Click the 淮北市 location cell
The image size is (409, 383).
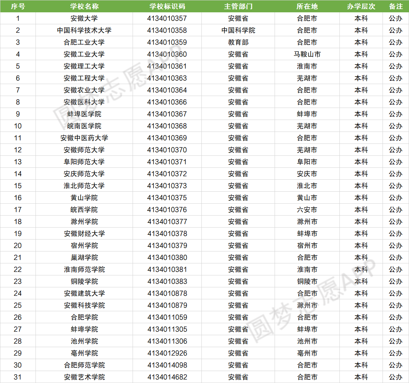point(307,186)
